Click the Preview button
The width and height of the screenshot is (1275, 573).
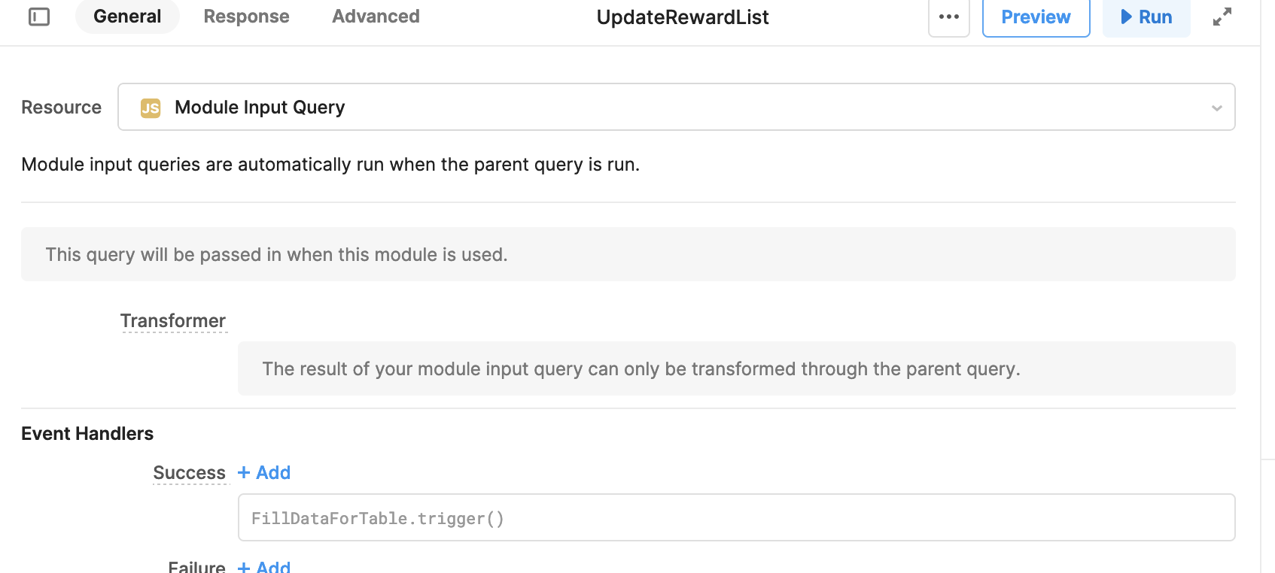(1036, 17)
